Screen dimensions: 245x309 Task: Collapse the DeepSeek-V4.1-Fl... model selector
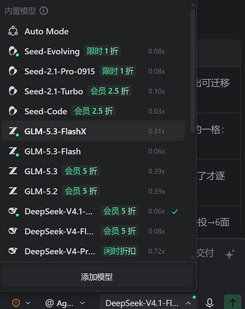[148, 303]
